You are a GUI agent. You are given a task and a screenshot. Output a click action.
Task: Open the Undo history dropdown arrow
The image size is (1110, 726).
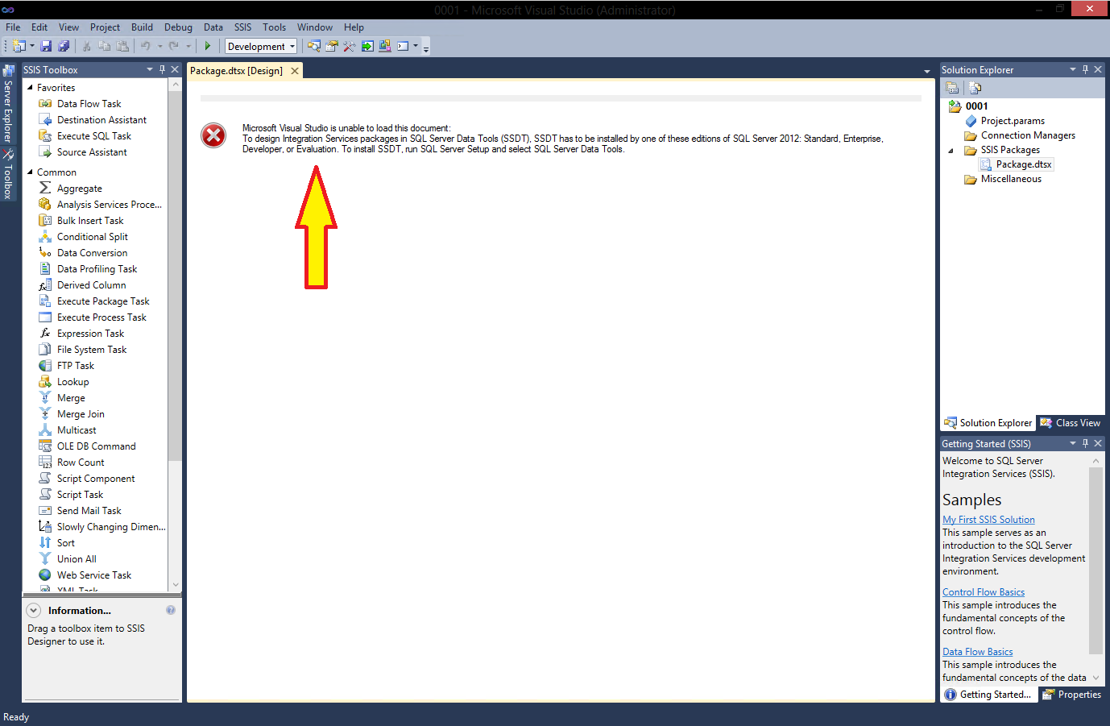159,46
